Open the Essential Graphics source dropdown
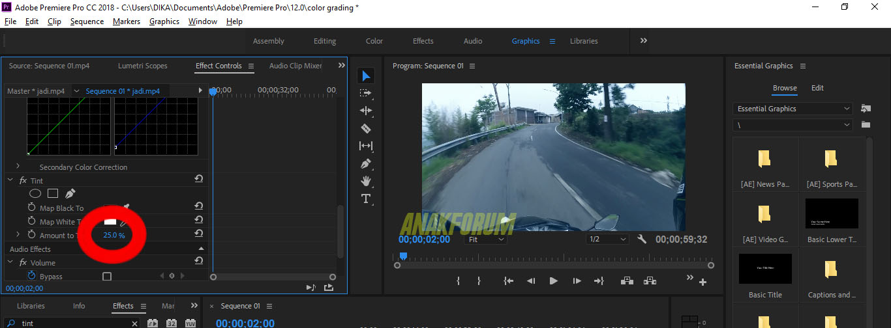This screenshot has width=891, height=328. pyautogui.click(x=793, y=109)
